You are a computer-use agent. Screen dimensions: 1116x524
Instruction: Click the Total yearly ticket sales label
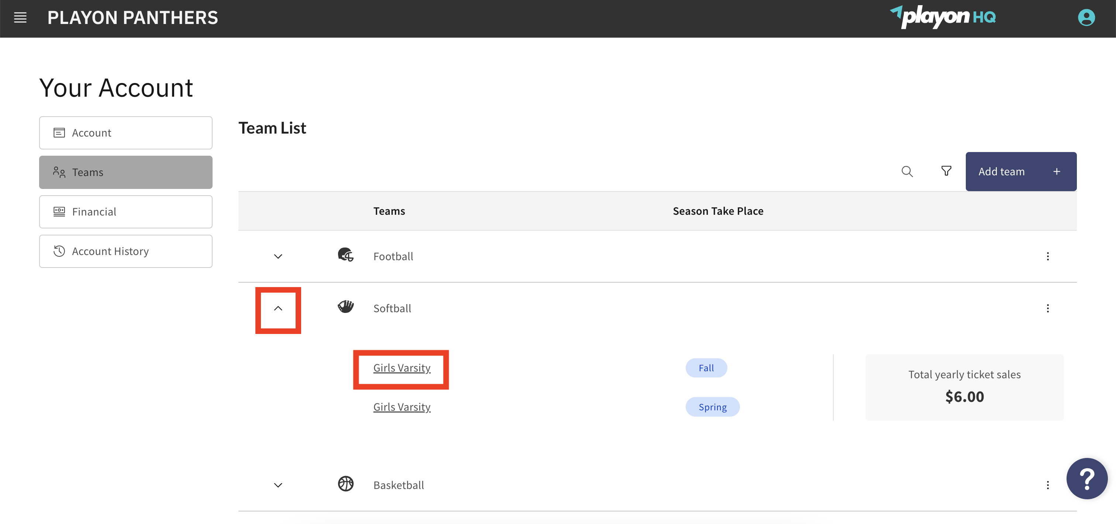pos(964,375)
